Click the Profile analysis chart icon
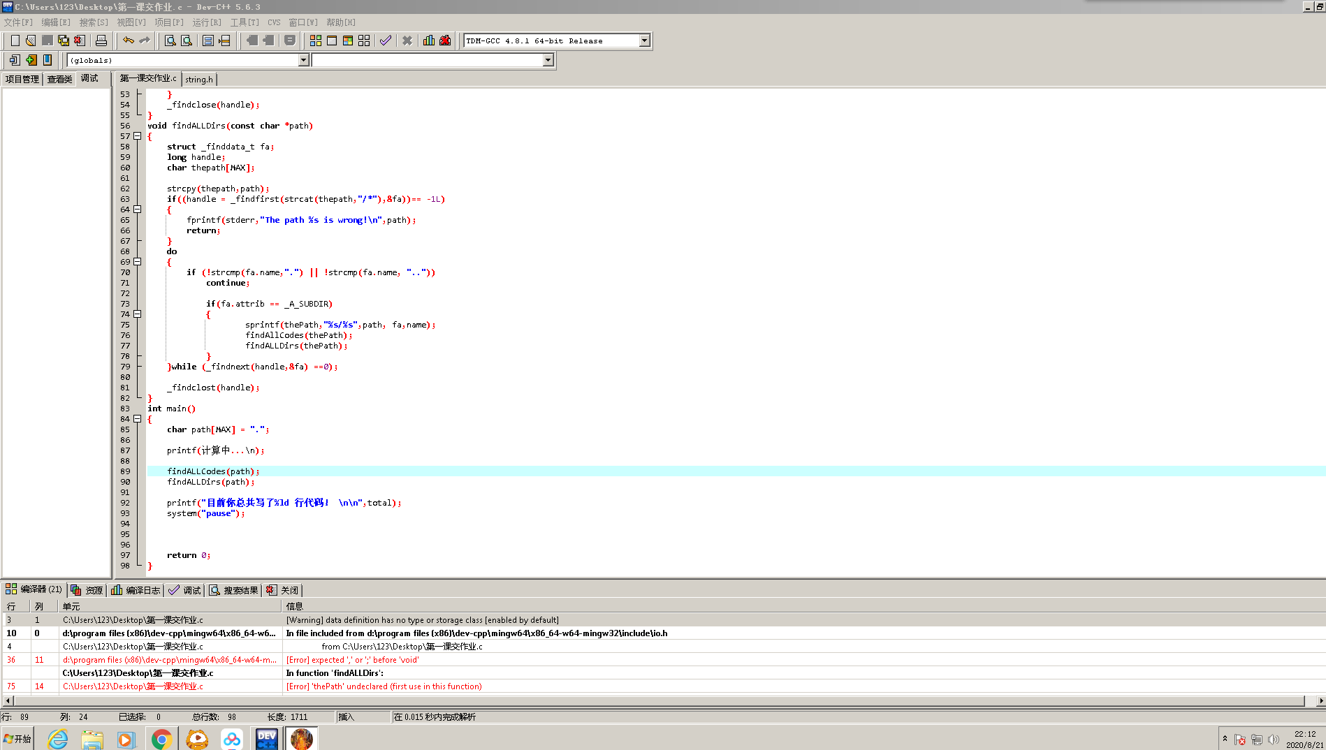 pyautogui.click(x=429, y=41)
